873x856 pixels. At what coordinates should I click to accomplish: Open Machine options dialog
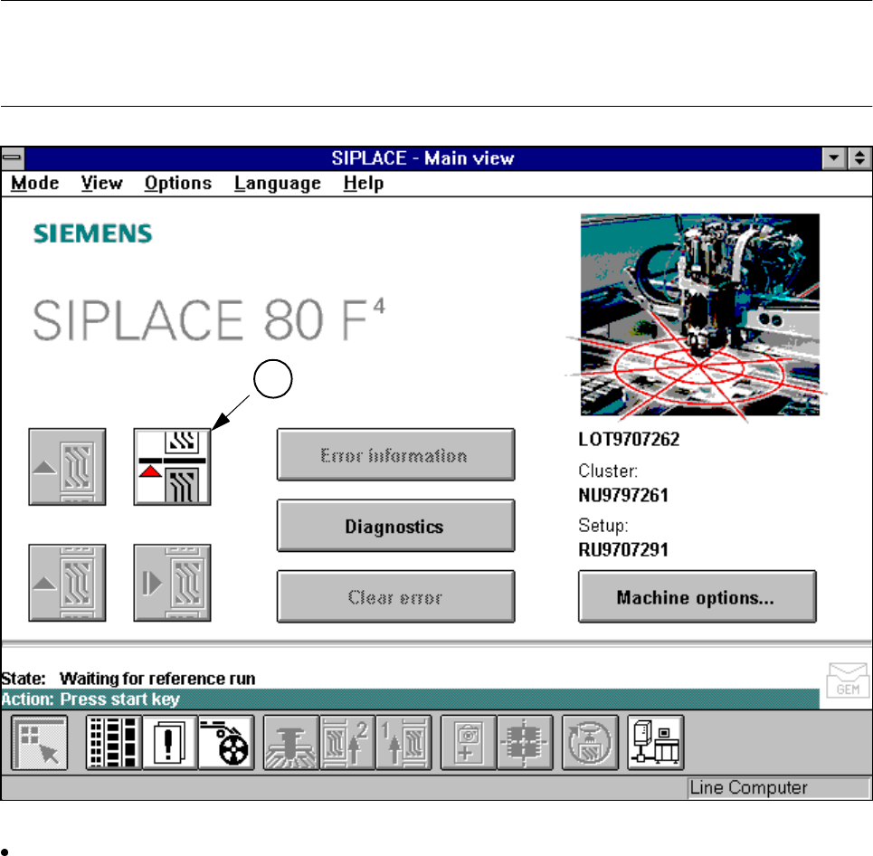pos(697,597)
